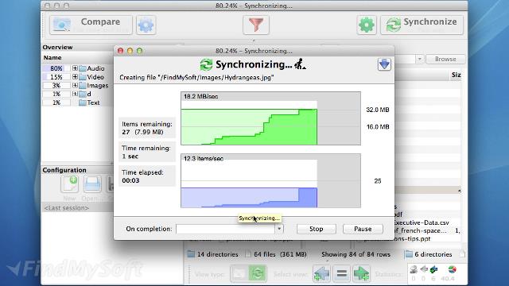Viewport: 509px width, 286px height.
Task: Click the green sync icon in the dialog title
Action: 206,64
